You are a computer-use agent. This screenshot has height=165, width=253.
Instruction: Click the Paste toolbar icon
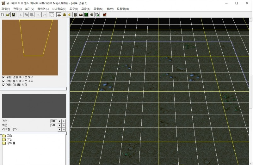point(32,15)
